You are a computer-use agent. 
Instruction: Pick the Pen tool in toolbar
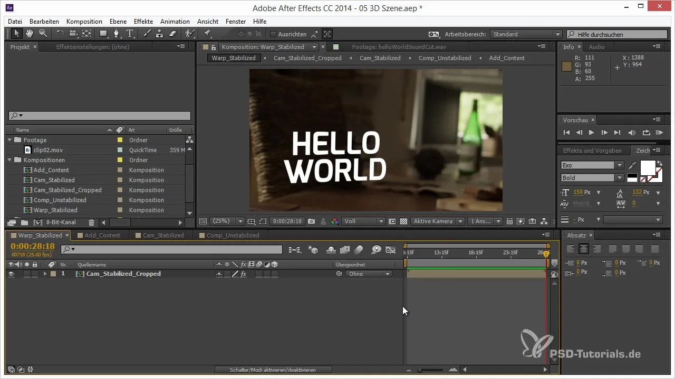(x=117, y=34)
